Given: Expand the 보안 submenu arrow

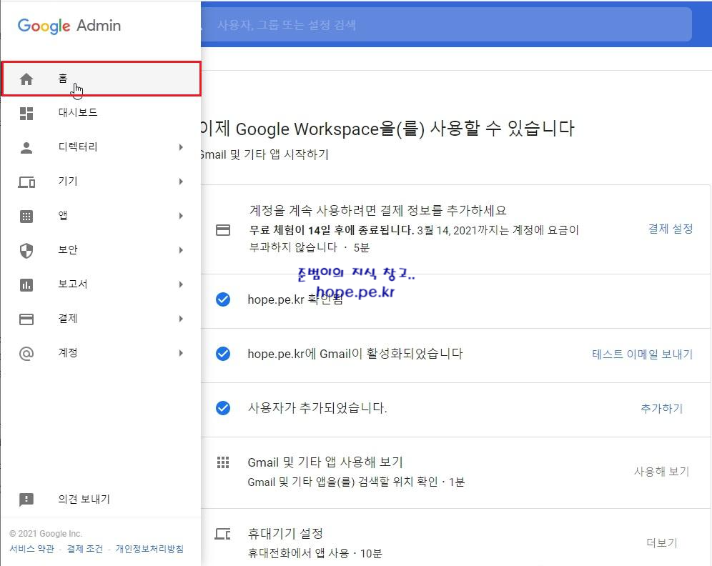Looking at the screenshot, I should click(181, 250).
